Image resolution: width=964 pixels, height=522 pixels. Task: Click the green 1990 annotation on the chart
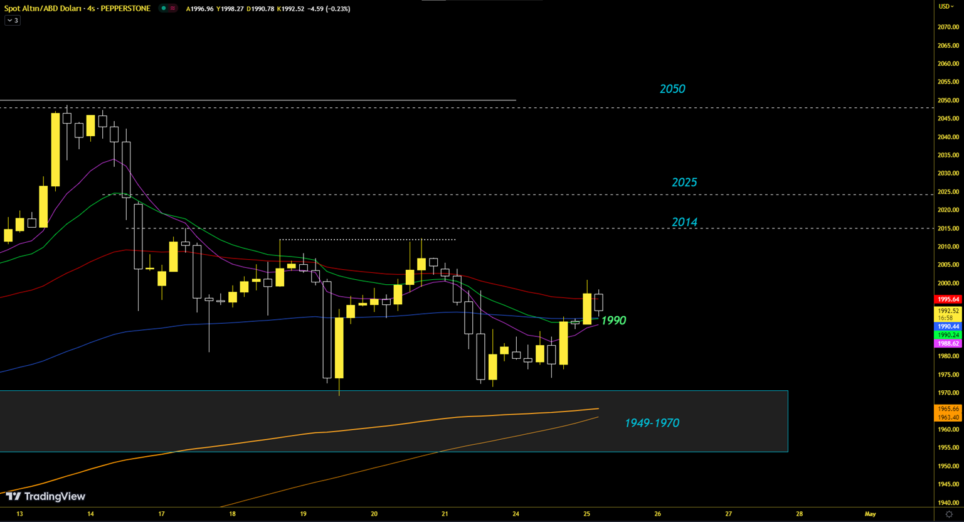pos(613,321)
